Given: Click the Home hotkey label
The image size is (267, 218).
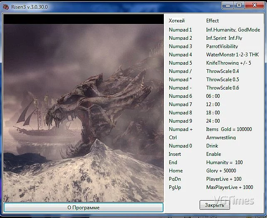Looking at the screenshot, I should click(176, 171).
